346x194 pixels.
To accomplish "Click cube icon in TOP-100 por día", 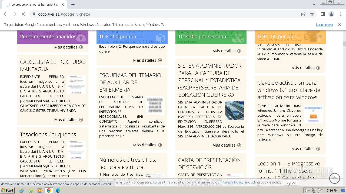I will point(160,38).
